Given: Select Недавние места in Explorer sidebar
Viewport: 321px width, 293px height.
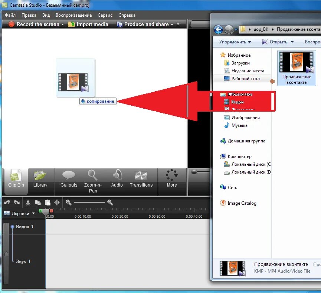Looking at the screenshot, I should (244, 71).
